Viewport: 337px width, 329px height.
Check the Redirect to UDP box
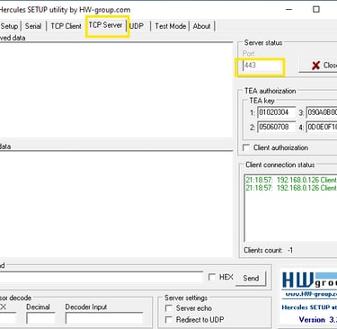[169, 320]
